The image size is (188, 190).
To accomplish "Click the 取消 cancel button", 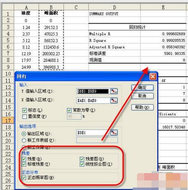I will tap(142, 96).
